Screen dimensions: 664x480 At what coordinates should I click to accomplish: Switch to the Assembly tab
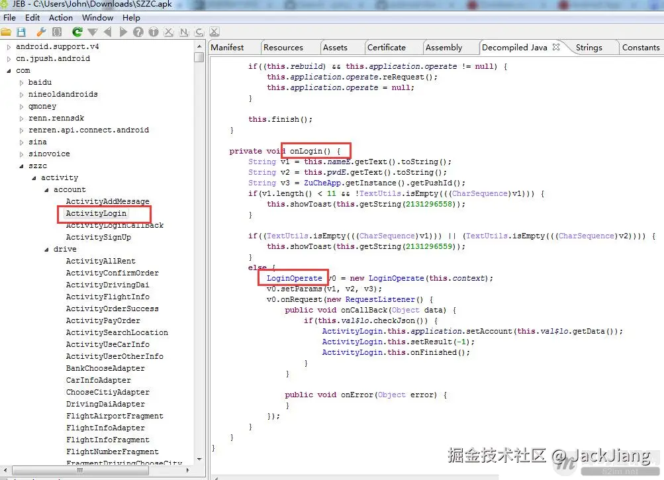(x=444, y=48)
